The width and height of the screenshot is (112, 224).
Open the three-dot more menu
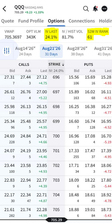click(104, 9)
